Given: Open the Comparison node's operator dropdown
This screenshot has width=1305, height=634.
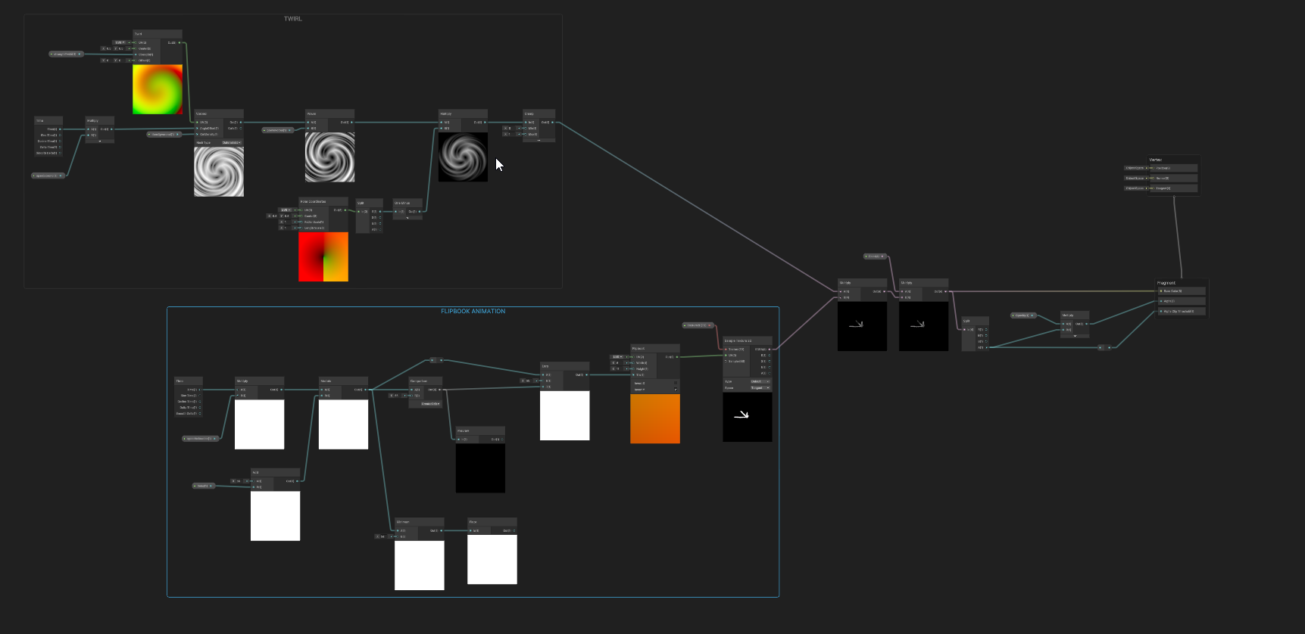Looking at the screenshot, I should pos(430,403).
